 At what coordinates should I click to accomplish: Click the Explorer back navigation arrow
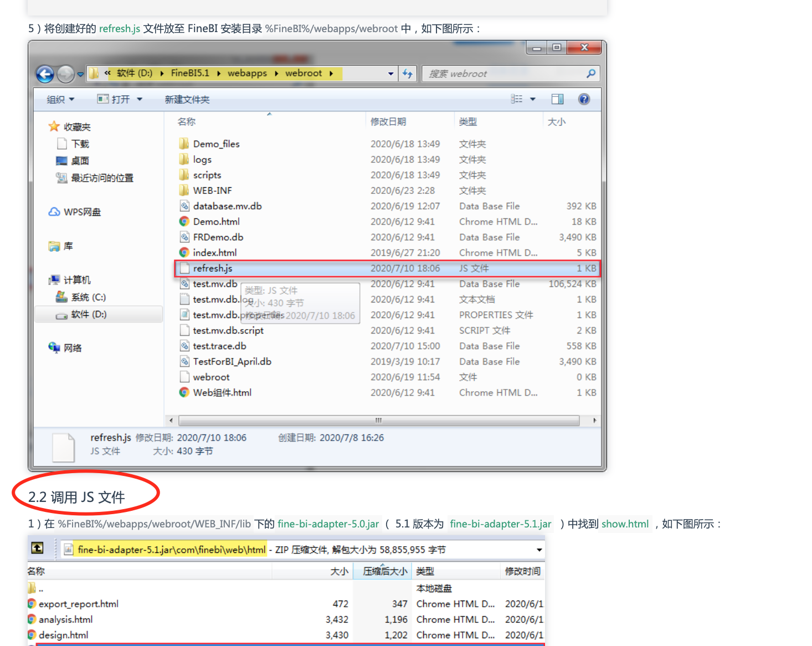45,74
